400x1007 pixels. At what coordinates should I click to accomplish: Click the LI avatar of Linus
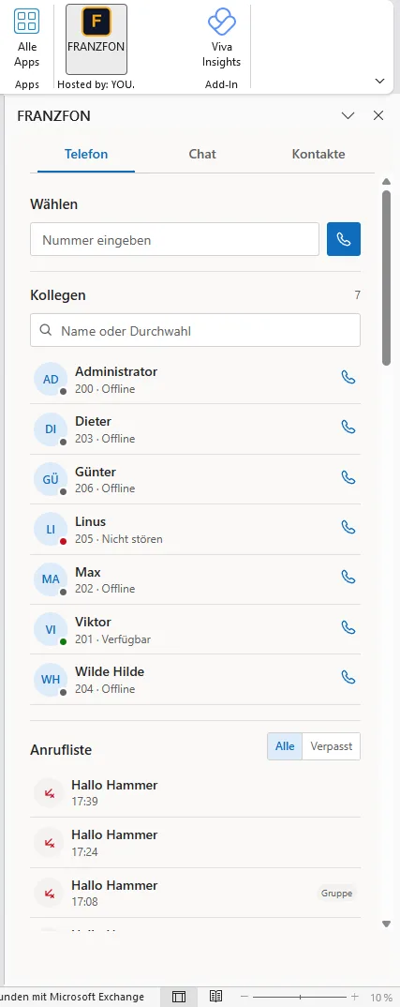[51, 529]
